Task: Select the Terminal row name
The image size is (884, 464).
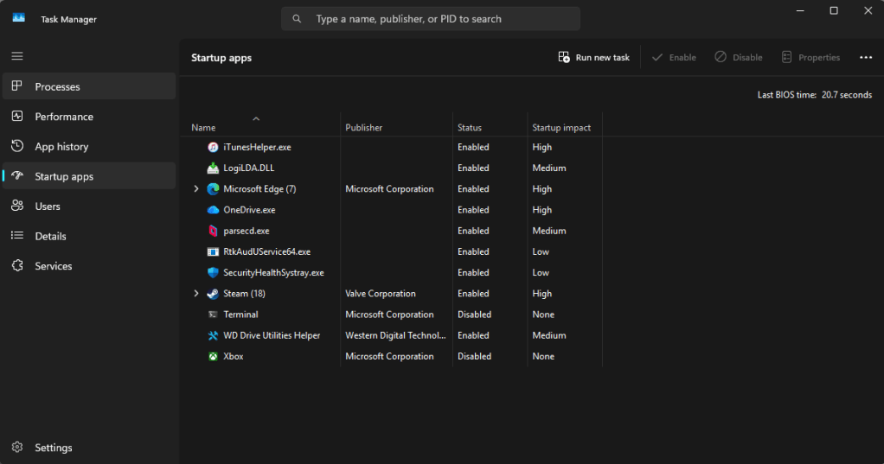Action: (x=240, y=315)
